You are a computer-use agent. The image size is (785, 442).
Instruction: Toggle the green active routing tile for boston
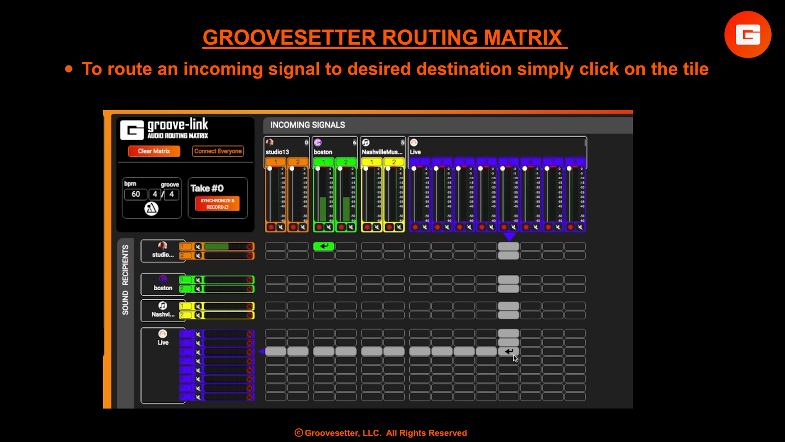(x=324, y=247)
